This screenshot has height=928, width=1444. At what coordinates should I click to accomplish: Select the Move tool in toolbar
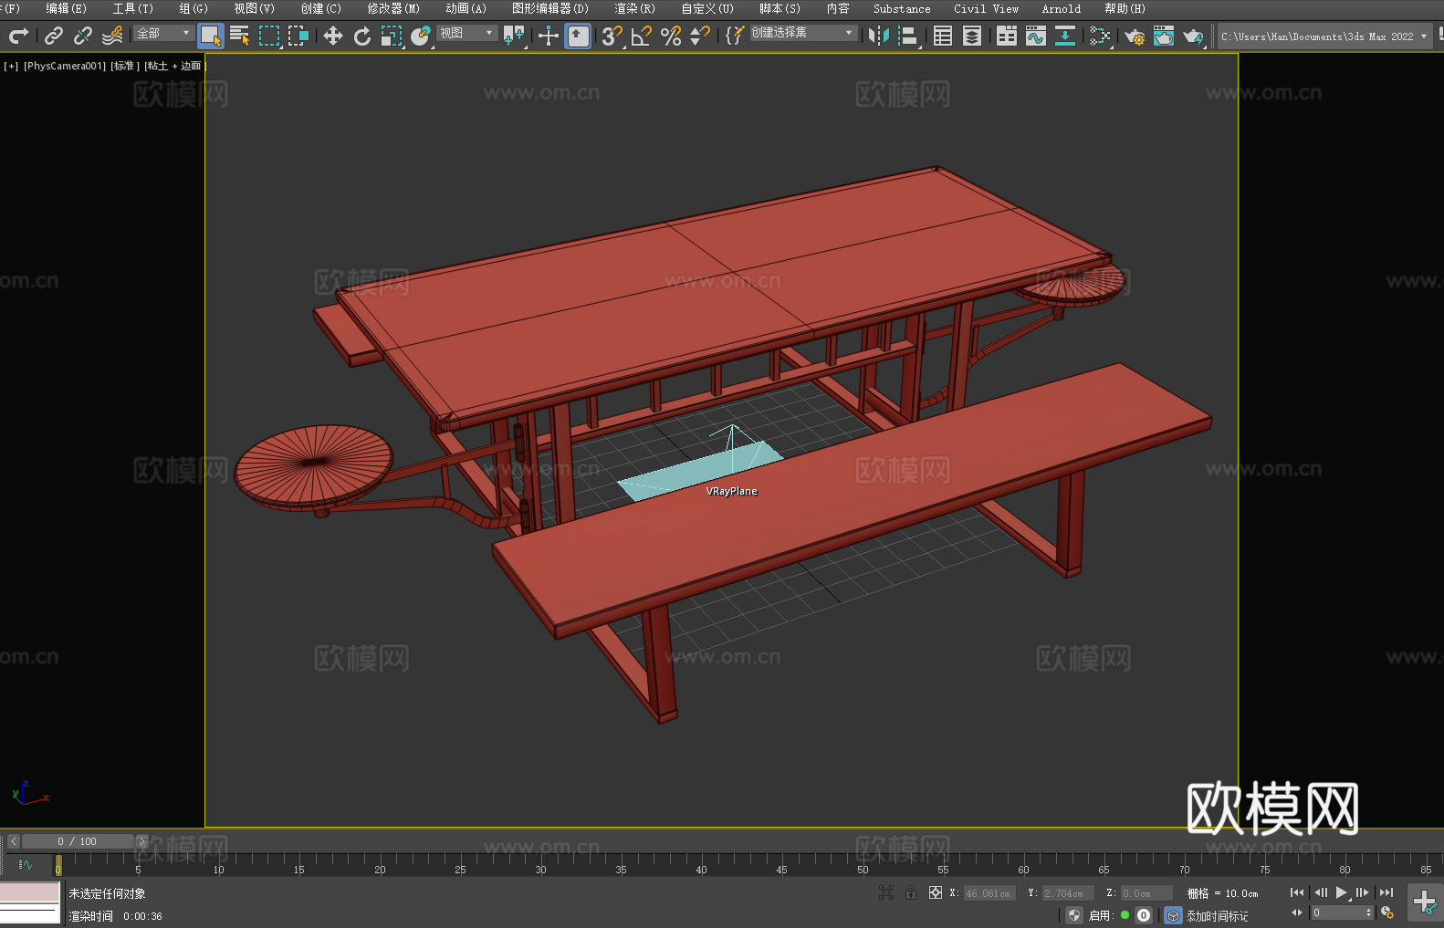[x=333, y=36]
